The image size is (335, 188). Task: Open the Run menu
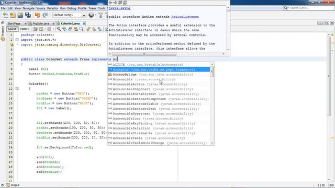tap(63, 8)
